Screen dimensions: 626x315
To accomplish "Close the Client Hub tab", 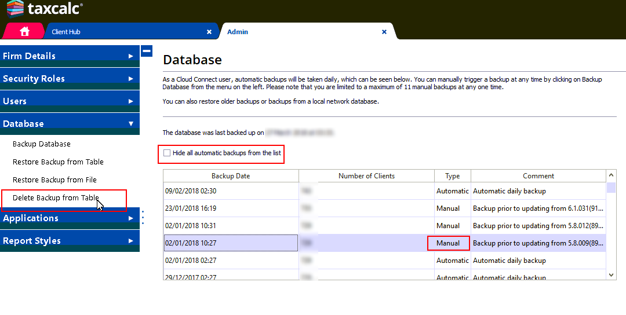I will coord(209,32).
